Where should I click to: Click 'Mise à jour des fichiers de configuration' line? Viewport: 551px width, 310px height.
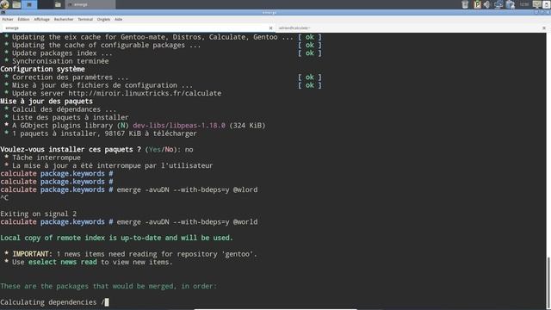[x=102, y=85]
